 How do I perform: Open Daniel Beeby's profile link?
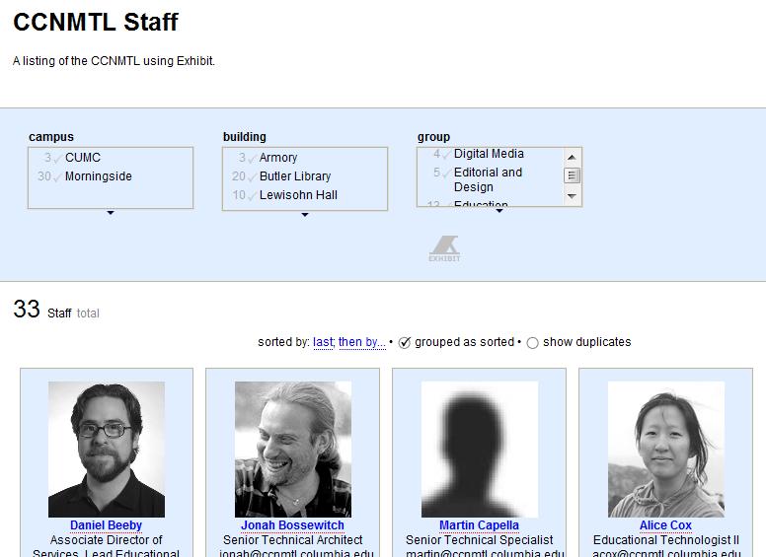coord(106,525)
